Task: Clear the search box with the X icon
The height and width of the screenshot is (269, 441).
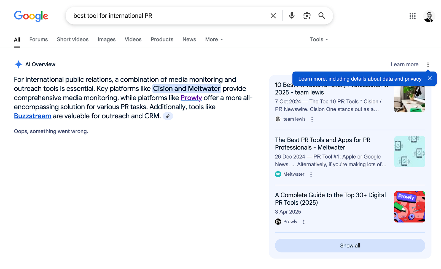Action: pos(273,16)
